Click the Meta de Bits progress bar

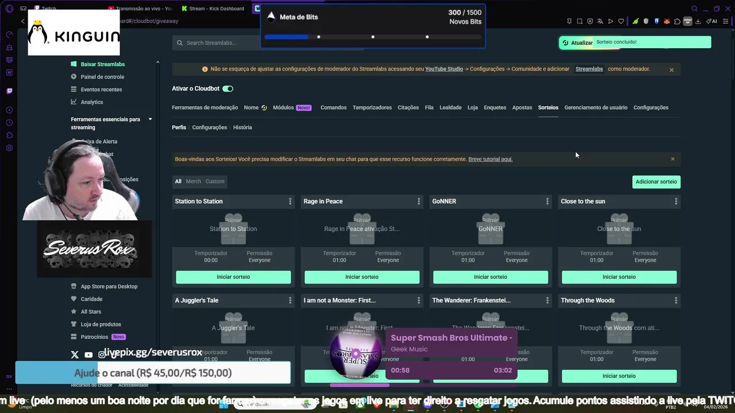point(372,37)
